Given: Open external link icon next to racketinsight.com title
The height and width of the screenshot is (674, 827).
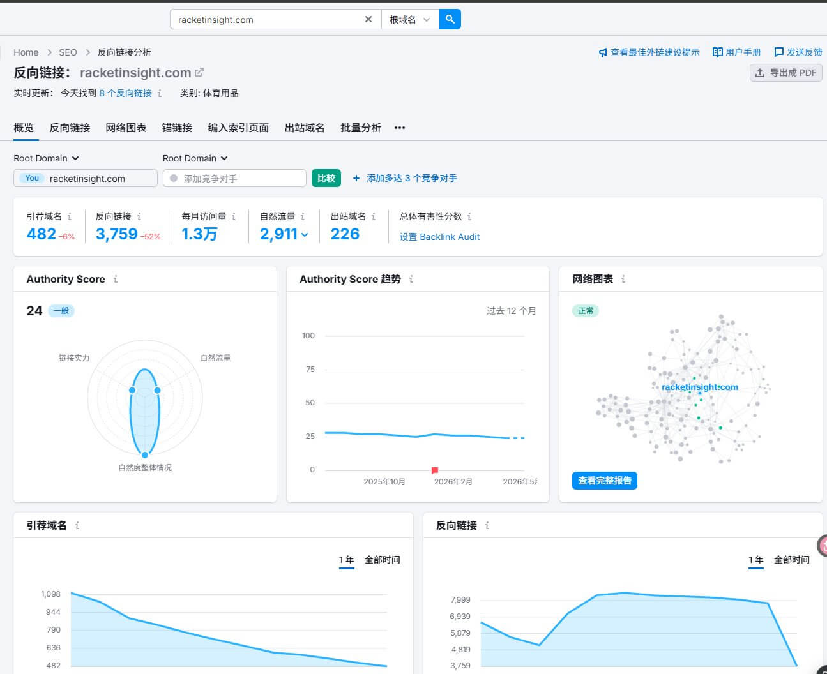Looking at the screenshot, I should point(199,72).
